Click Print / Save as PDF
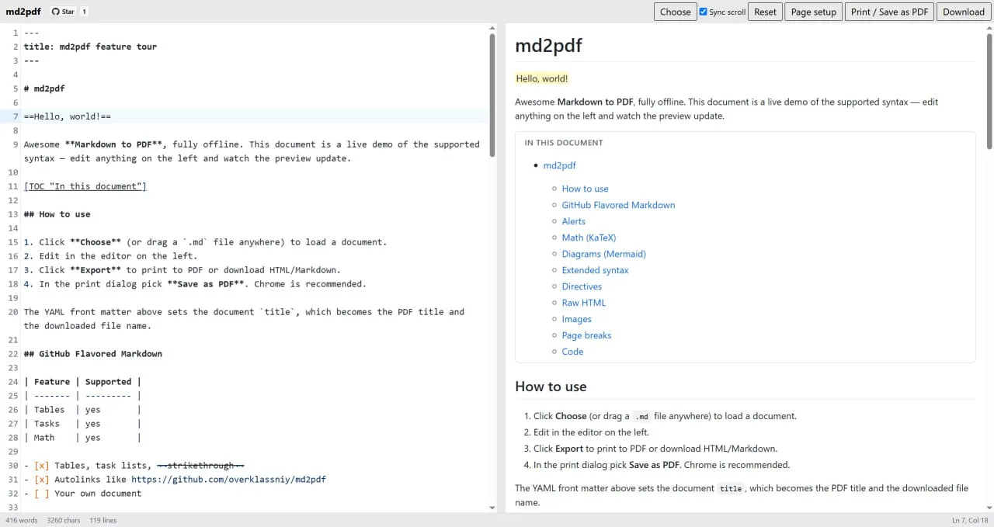 click(889, 12)
